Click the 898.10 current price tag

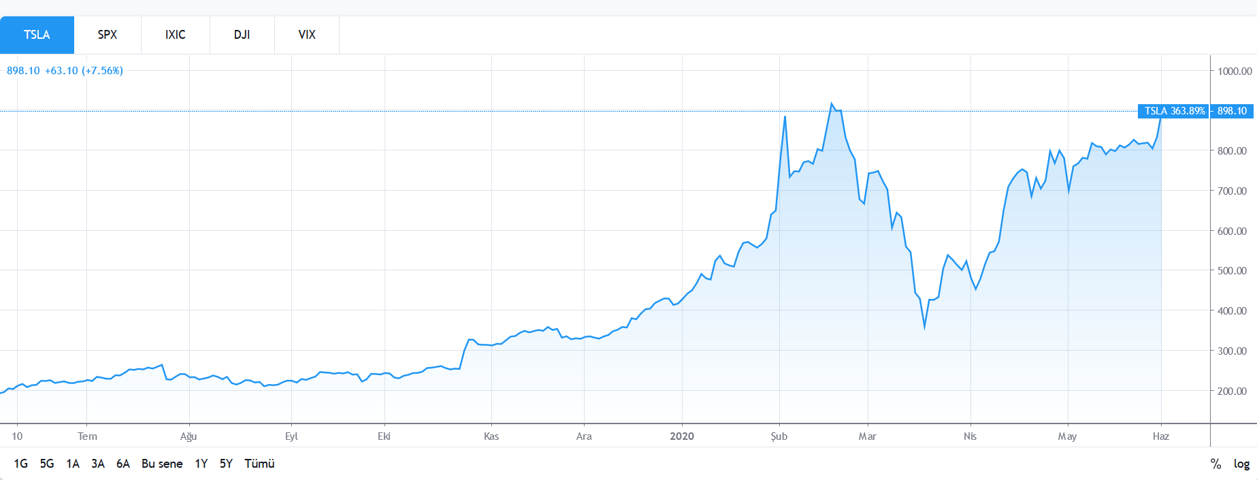pos(1232,111)
